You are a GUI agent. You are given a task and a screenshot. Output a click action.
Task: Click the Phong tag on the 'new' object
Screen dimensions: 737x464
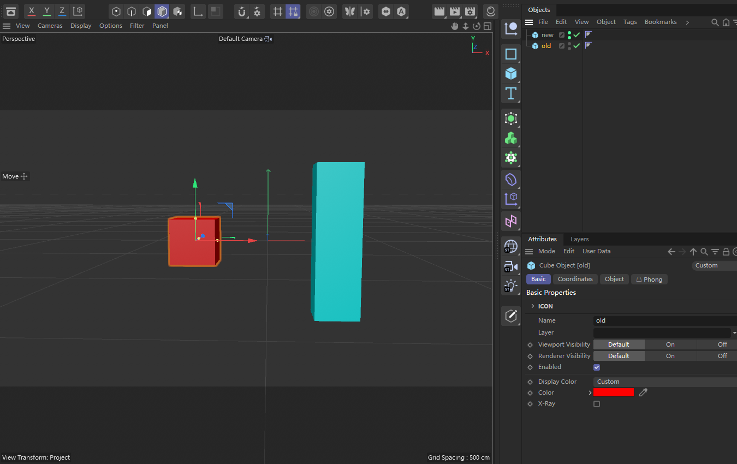589,34
